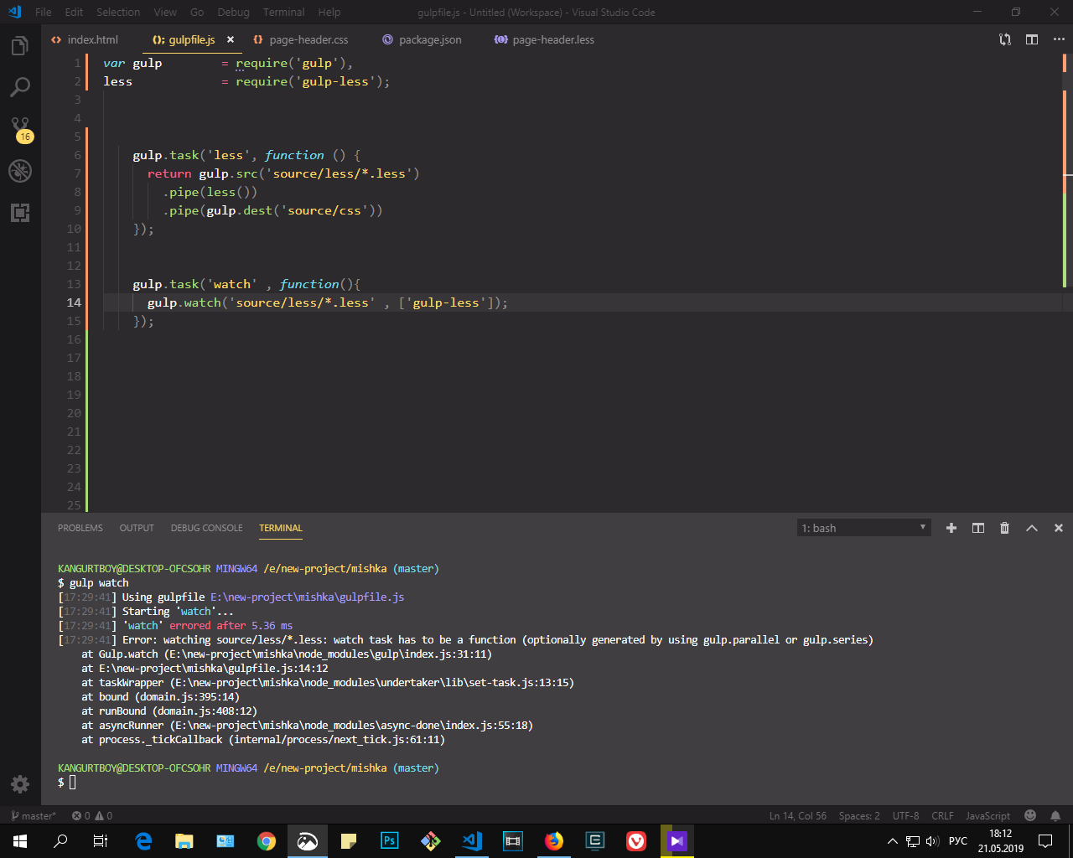Viewport: 1073px width, 858px height.
Task: Open Vivaldi browser from taskbar
Action: click(636, 840)
